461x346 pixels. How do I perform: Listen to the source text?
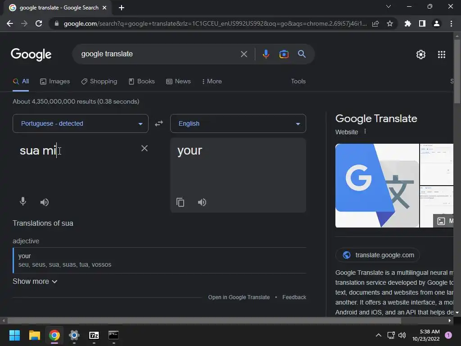point(45,202)
